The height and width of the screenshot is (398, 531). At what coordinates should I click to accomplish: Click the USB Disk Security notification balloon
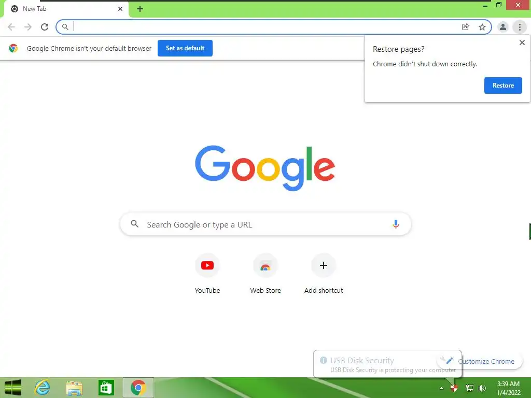(x=387, y=364)
